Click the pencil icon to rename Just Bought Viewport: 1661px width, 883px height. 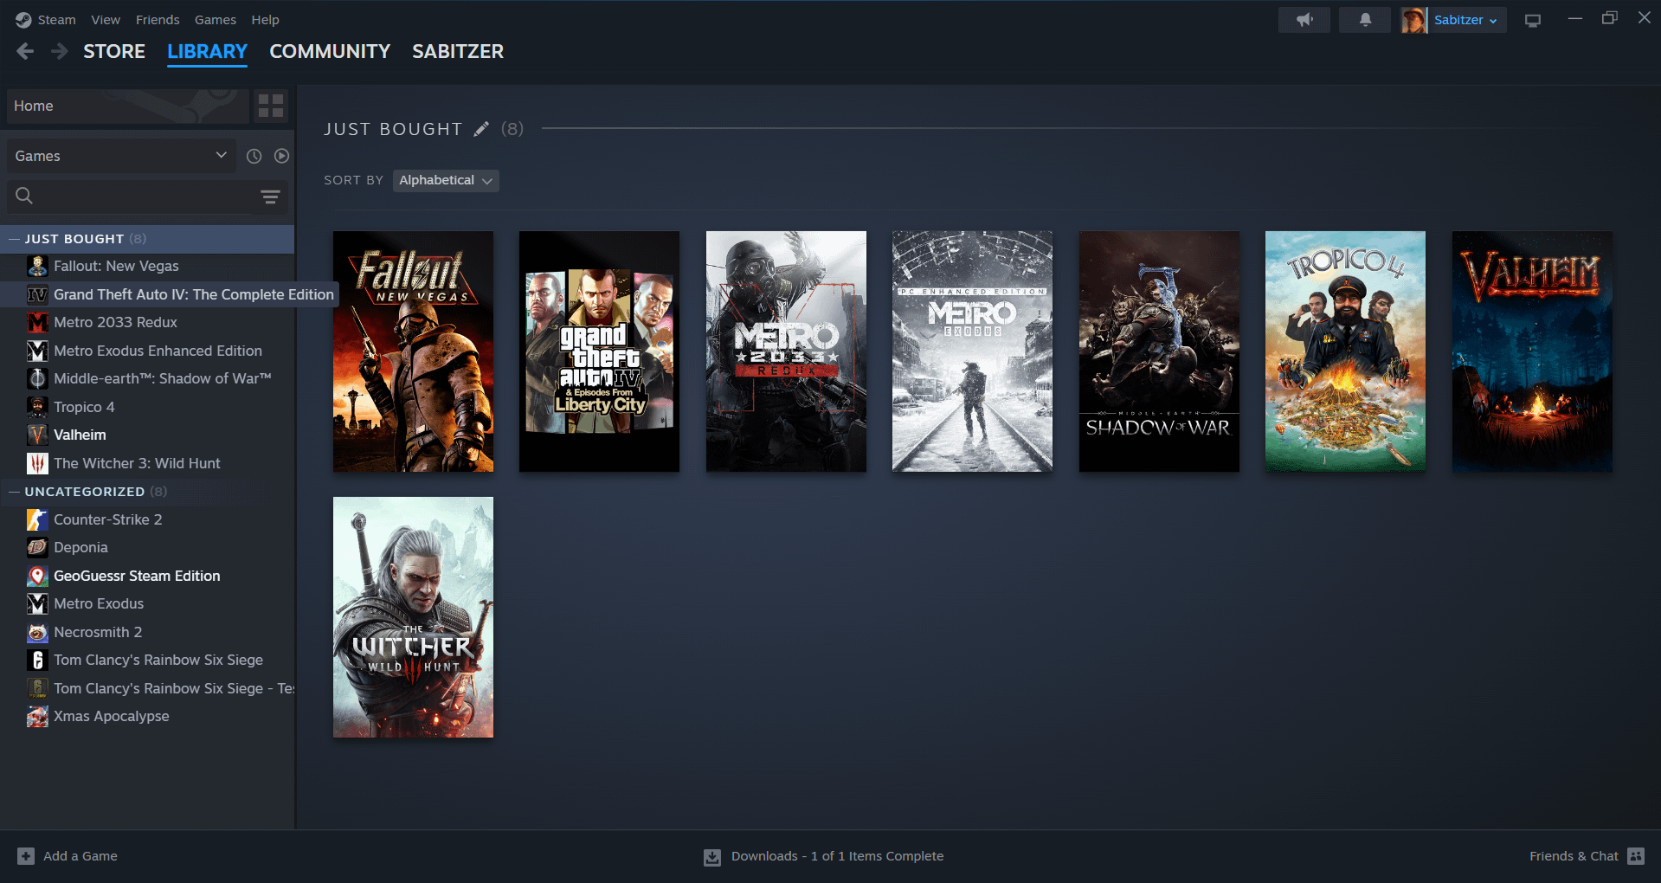[481, 129]
